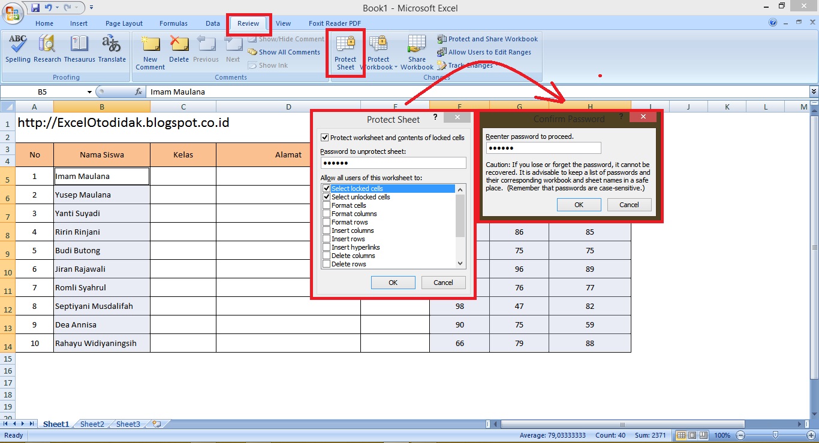Click Cancel in Confirm Password dialog
819x443 pixels.
[629, 205]
